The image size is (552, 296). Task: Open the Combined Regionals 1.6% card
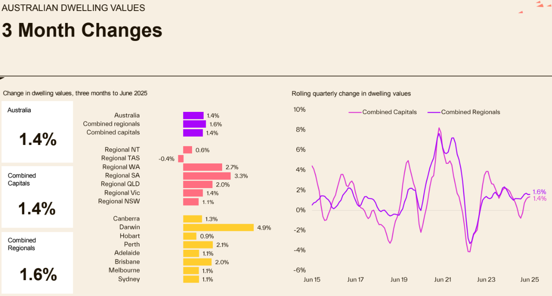37,263
